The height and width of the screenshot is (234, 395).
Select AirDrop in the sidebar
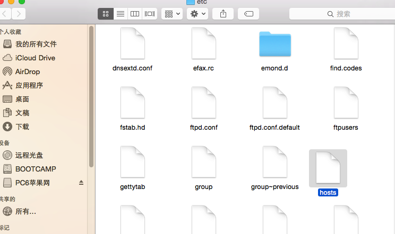28,71
